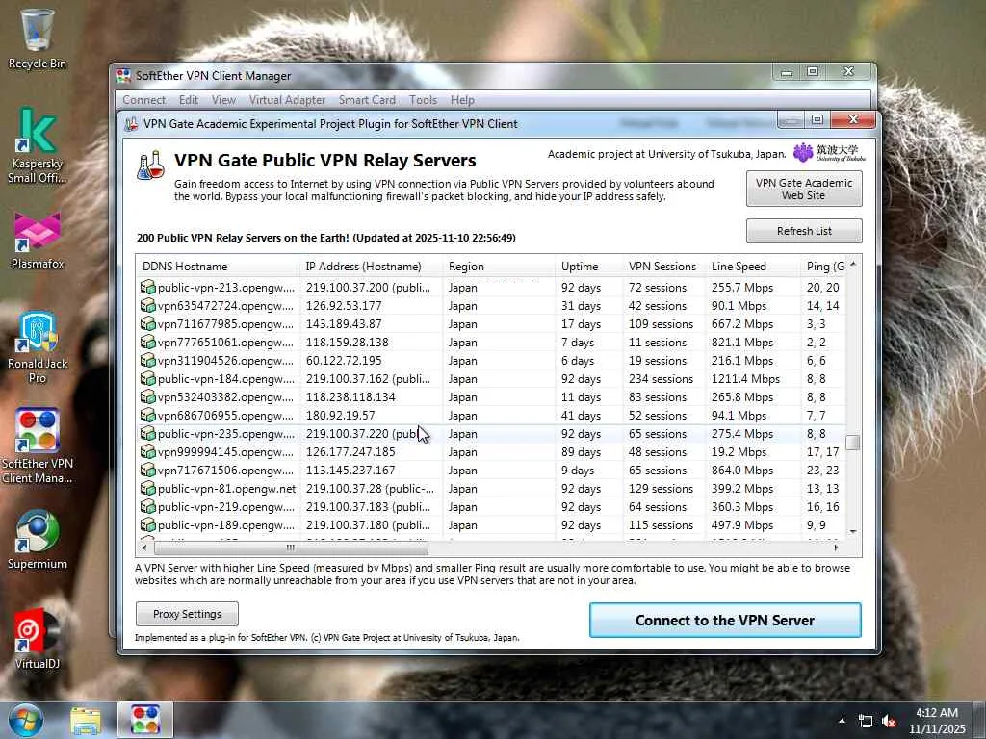The width and height of the screenshot is (986, 739).
Task: Open the VirtualDJ desktop shortcut
Action: click(x=38, y=640)
